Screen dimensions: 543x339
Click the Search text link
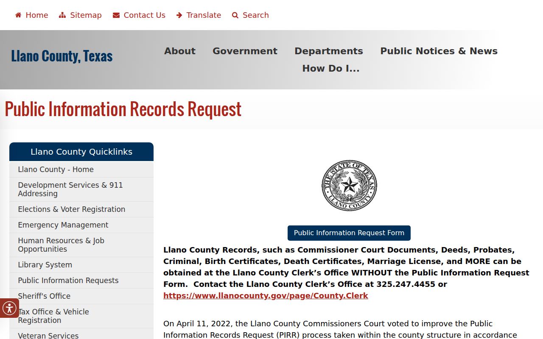tap(256, 15)
